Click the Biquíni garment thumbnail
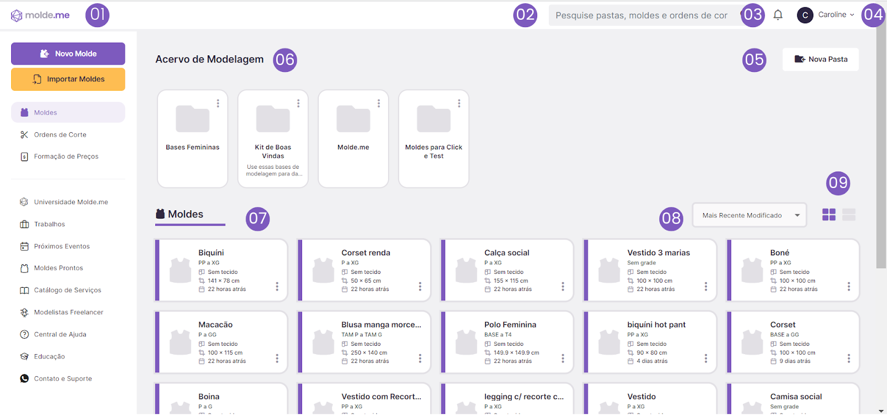The image size is (887, 415). pyautogui.click(x=180, y=270)
